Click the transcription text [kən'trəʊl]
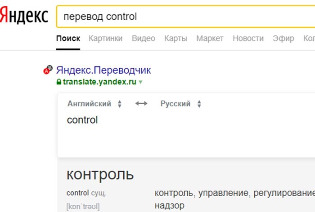This screenshot has height=212, width=315. click(x=83, y=206)
